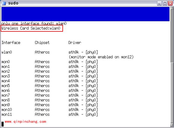Click Atheros chipset in the mon5 row
Viewport: 174px width, 128px height.
(42, 86)
